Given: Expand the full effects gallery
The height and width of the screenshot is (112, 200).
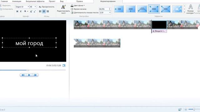Looking at the screenshot, I should (x=184, y=12).
